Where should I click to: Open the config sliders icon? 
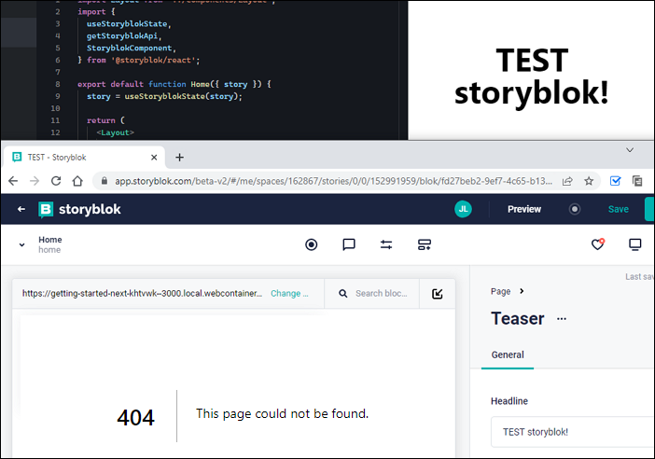(x=386, y=244)
